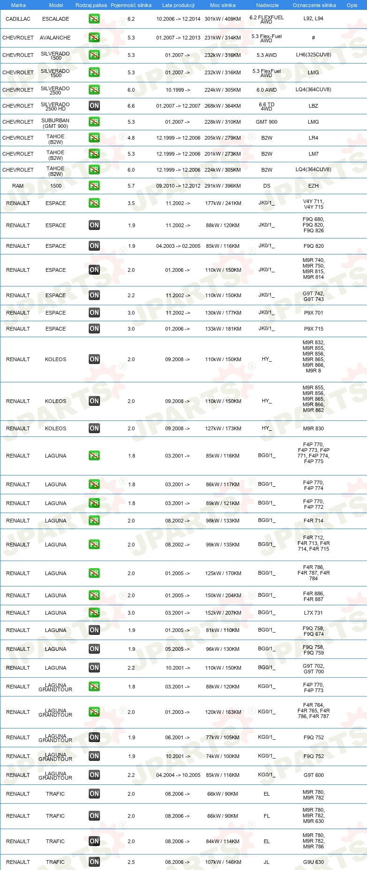Click the power value 127kW / 173KM
Screen dimensions: 367x870
[x=223, y=428]
